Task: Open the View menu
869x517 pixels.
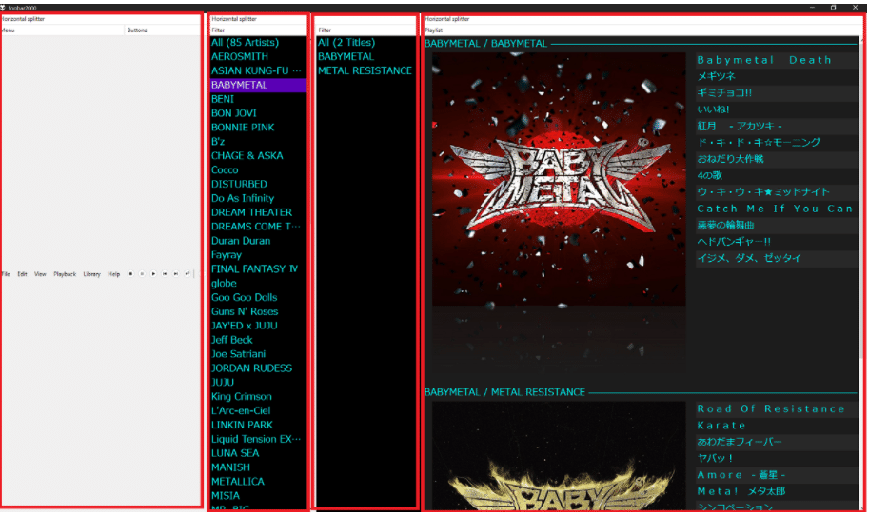Action: (40, 274)
